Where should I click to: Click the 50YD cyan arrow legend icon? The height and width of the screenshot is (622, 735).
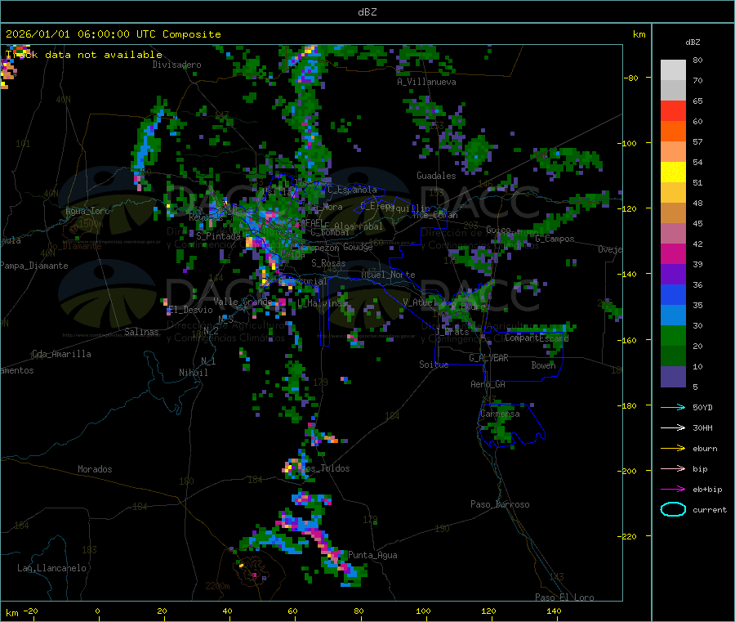coord(673,407)
